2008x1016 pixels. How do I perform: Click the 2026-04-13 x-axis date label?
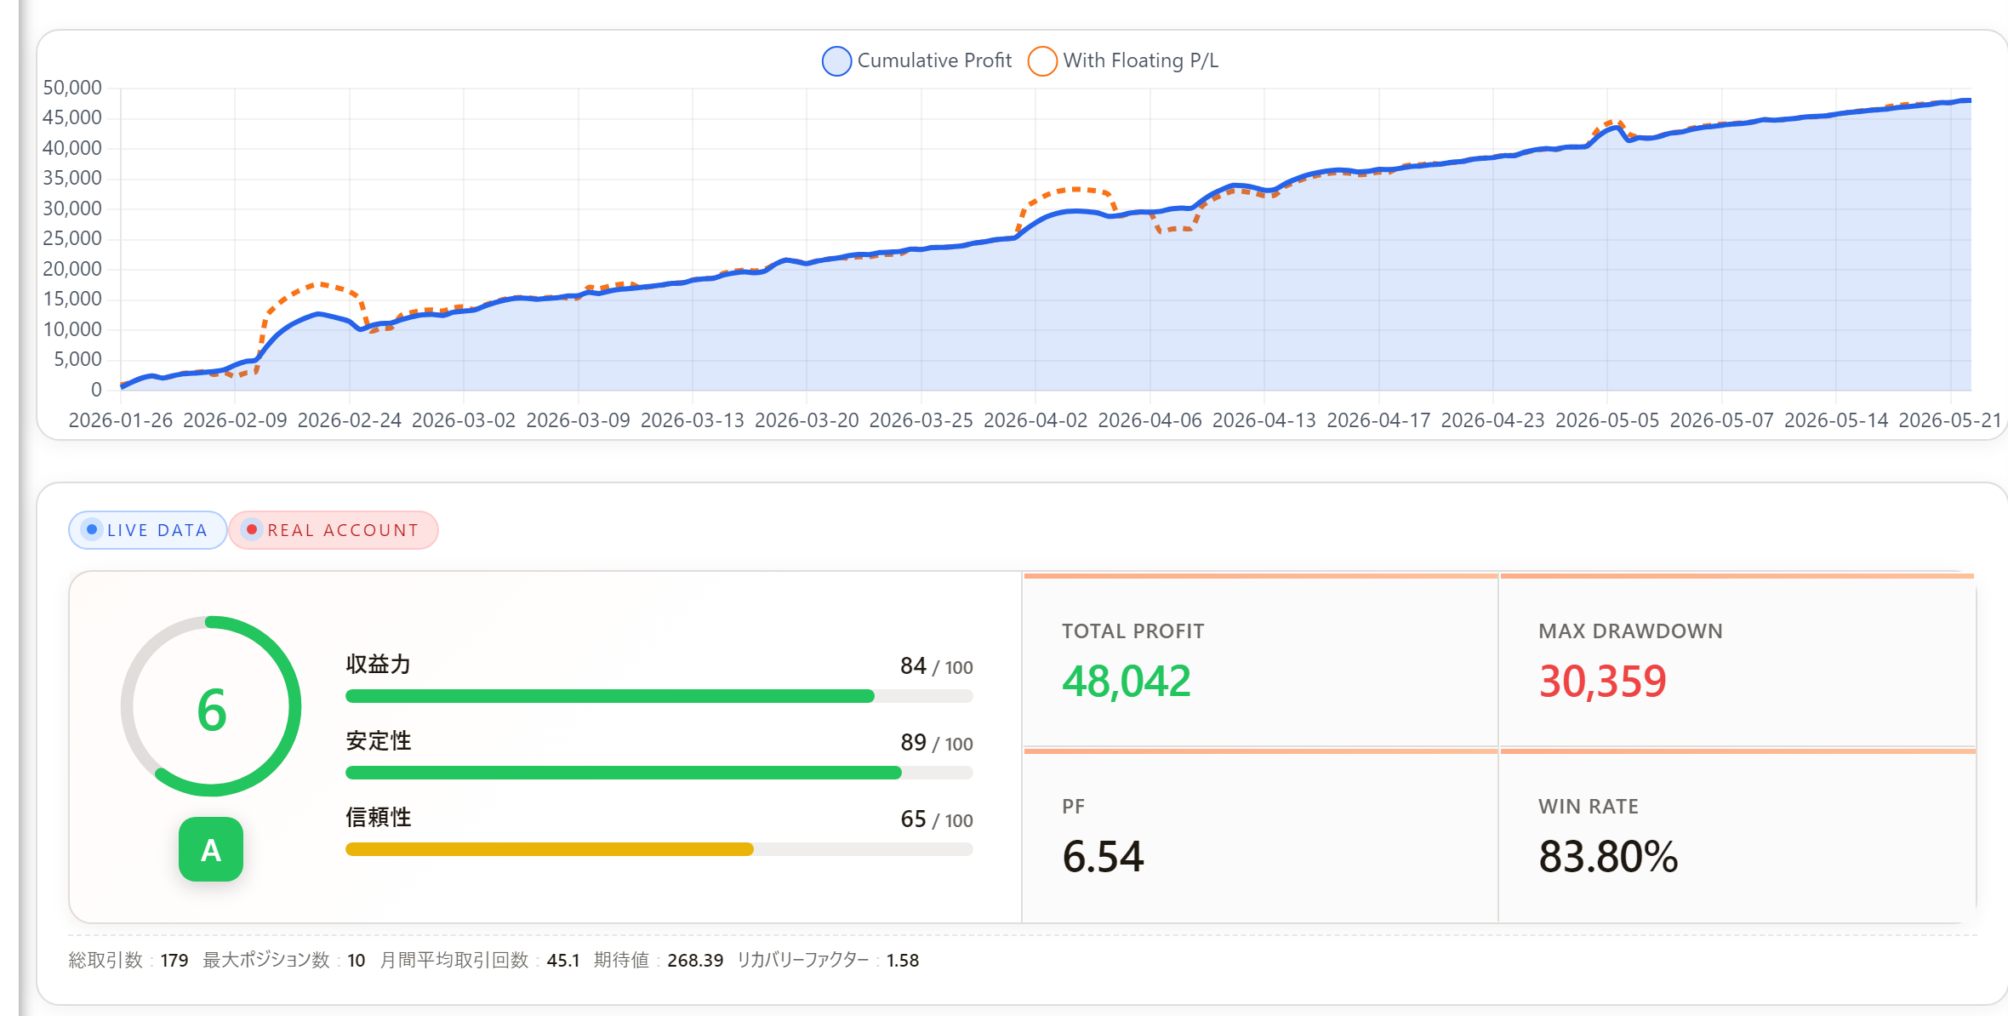click(x=1264, y=420)
